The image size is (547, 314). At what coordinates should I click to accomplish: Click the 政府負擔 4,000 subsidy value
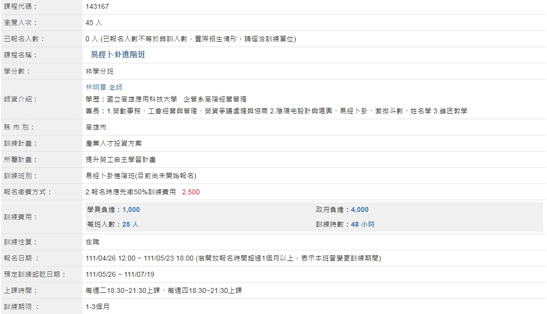point(359,209)
